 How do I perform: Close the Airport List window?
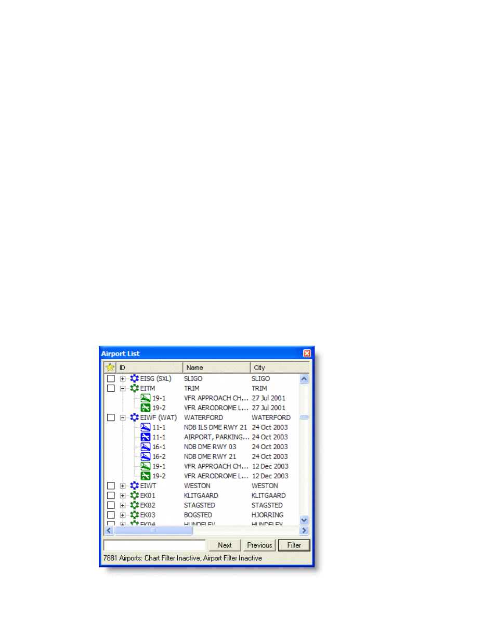[x=307, y=353]
